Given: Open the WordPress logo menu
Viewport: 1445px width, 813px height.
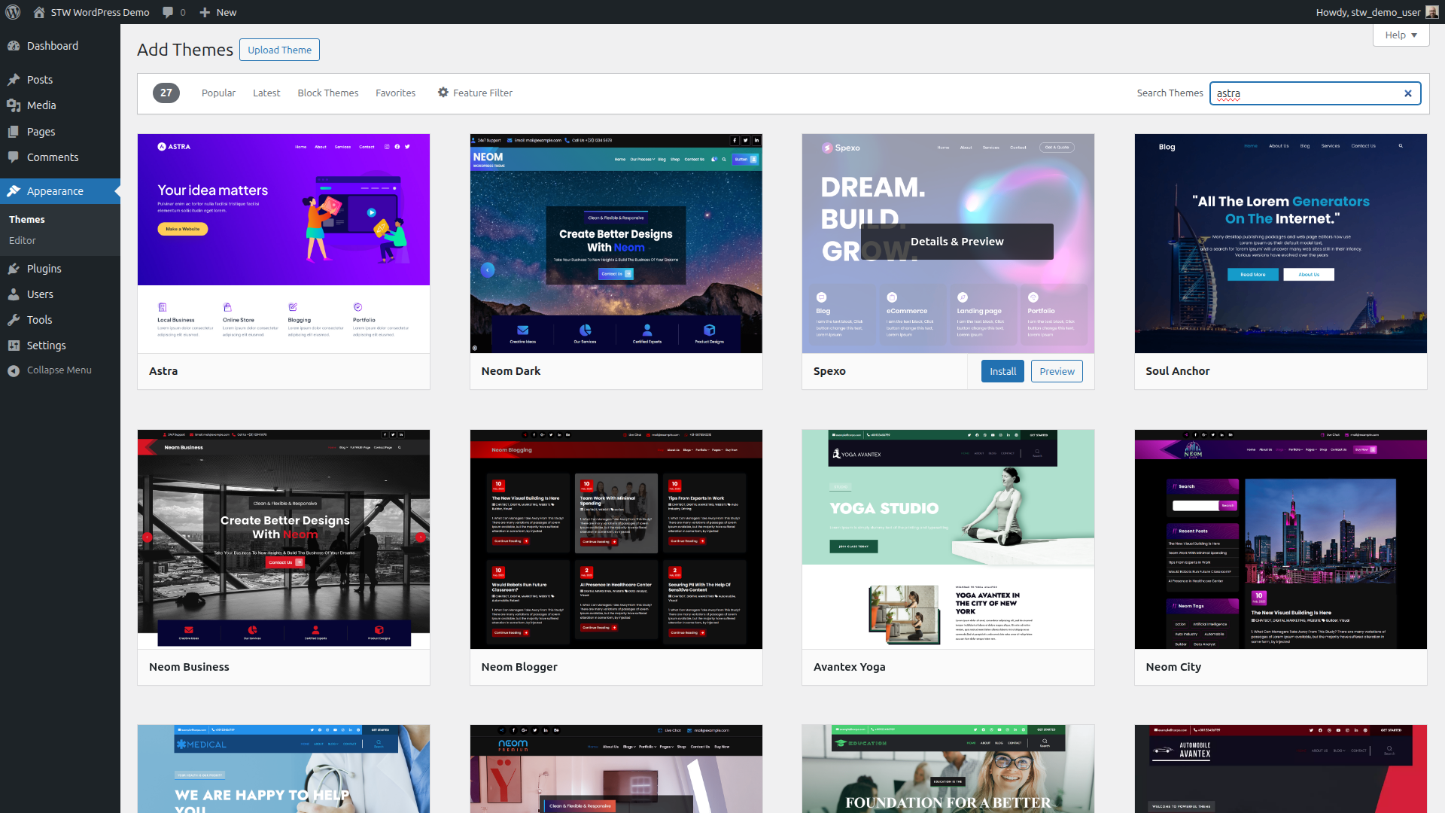Looking at the screenshot, I should 12,12.
